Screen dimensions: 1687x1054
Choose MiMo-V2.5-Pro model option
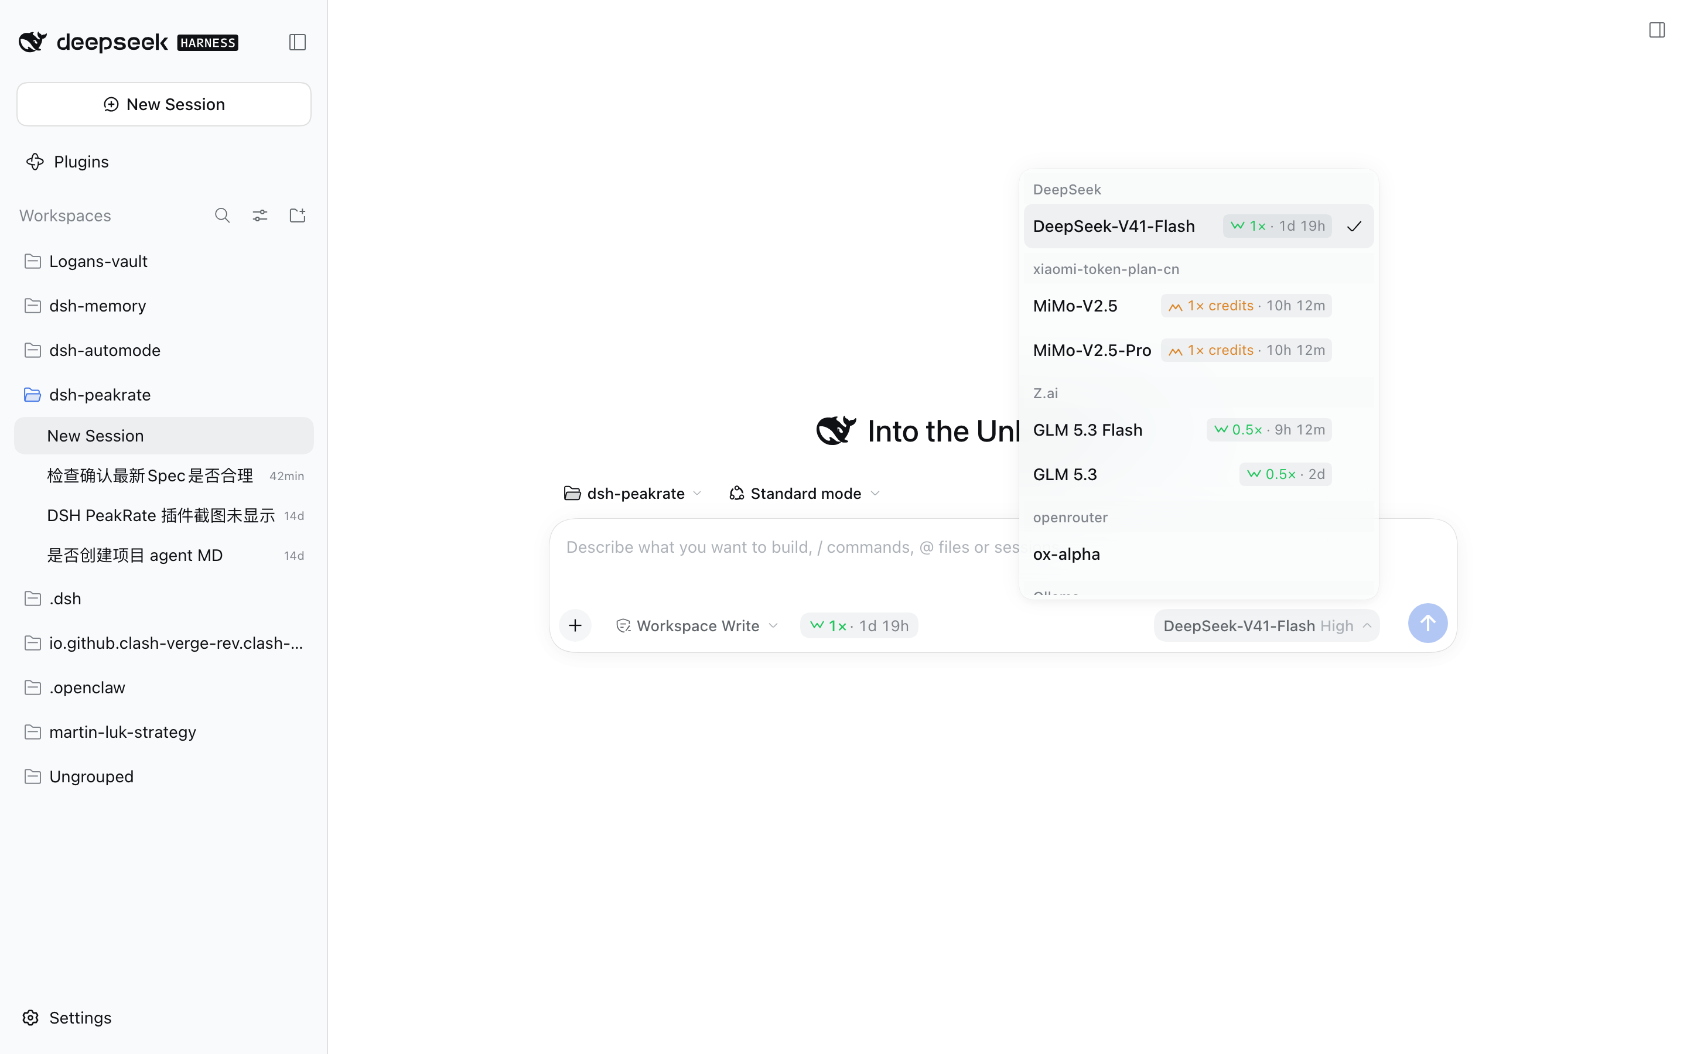click(1198, 350)
